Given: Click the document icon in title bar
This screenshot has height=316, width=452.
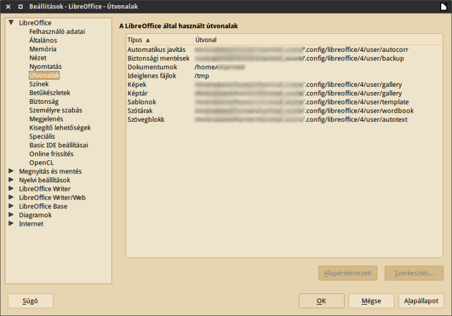Looking at the screenshot, I should point(444,6).
